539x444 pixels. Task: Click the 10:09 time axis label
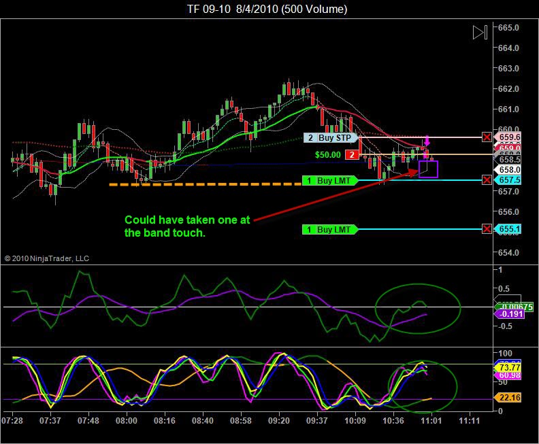[x=355, y=421]
